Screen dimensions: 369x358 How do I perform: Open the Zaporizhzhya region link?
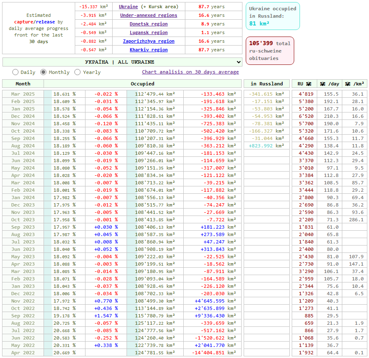pos(148,41)
